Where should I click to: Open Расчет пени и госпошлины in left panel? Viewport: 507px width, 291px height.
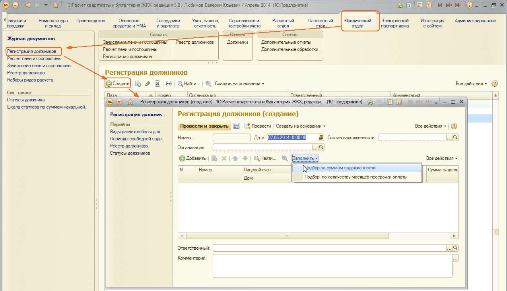(34, 58)
